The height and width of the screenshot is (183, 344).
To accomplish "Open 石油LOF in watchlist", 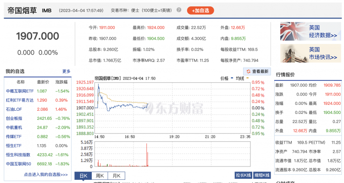I will (14, 109).
